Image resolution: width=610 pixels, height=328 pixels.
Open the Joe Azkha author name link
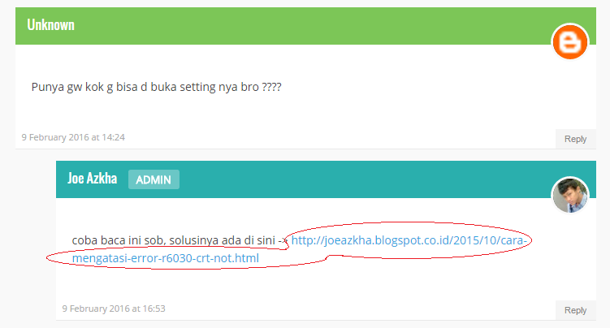pos(93,179)
